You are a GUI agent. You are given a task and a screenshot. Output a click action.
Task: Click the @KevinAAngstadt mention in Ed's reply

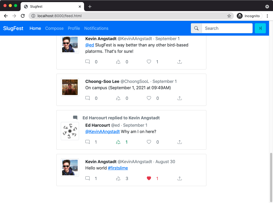coord(102,131)
